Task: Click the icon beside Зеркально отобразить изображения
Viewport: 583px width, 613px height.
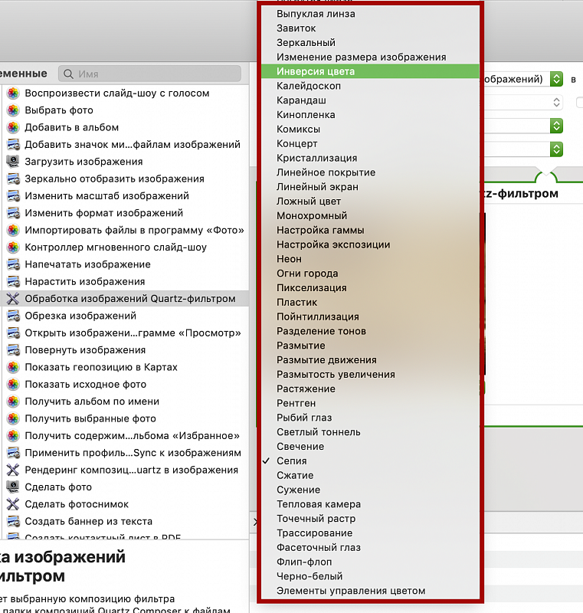Action: (x=13, y=179)
